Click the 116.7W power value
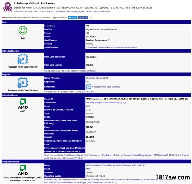 [x=89, y=127]
